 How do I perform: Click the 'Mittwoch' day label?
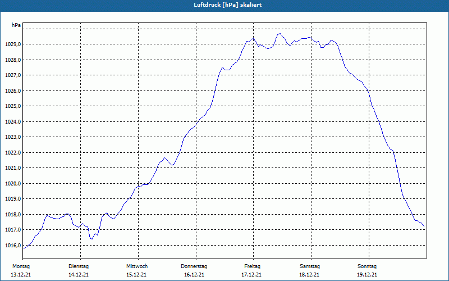tap(137, 266)
